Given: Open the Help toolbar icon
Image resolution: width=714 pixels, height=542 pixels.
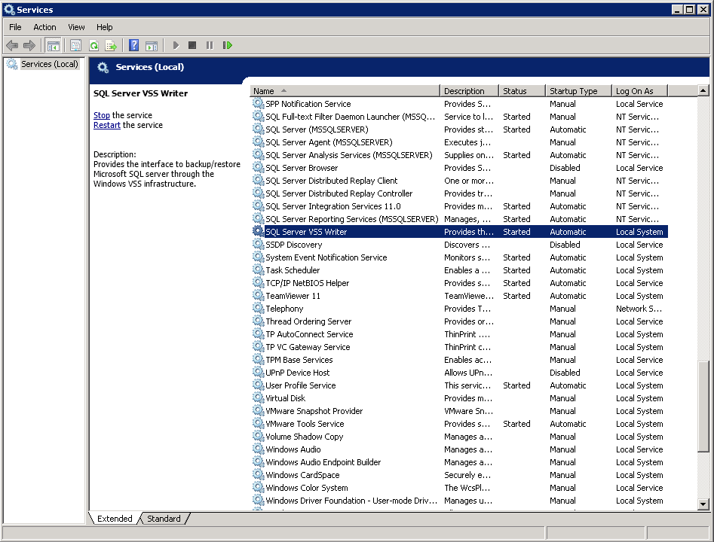Looking at the screenshot, I should pos(133,46).
